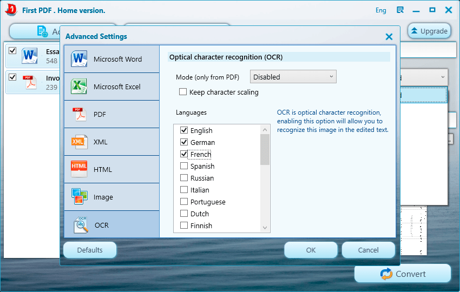Open the HTML format icon
This screenshot has width=460, height=292.
79,169
